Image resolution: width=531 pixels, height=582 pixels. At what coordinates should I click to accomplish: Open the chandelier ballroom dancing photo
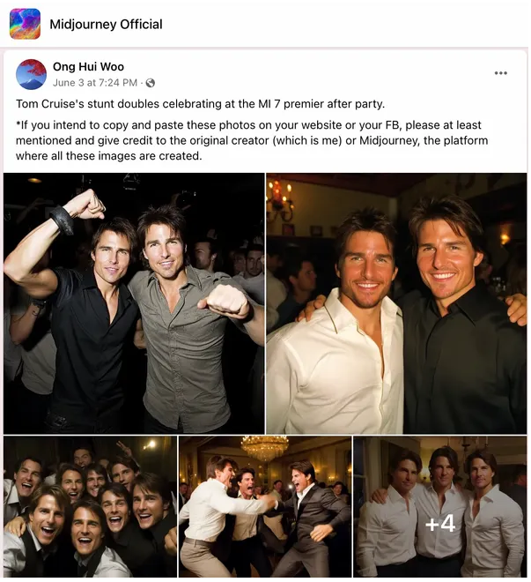click(x=265, y=506)
